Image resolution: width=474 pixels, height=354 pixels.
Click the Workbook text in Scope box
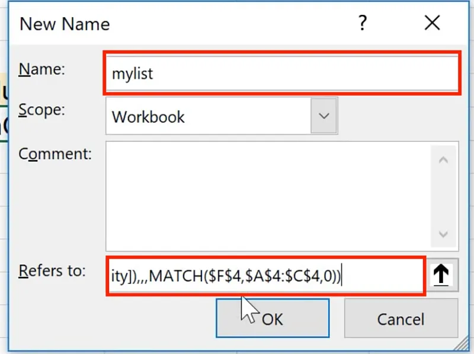148,117
